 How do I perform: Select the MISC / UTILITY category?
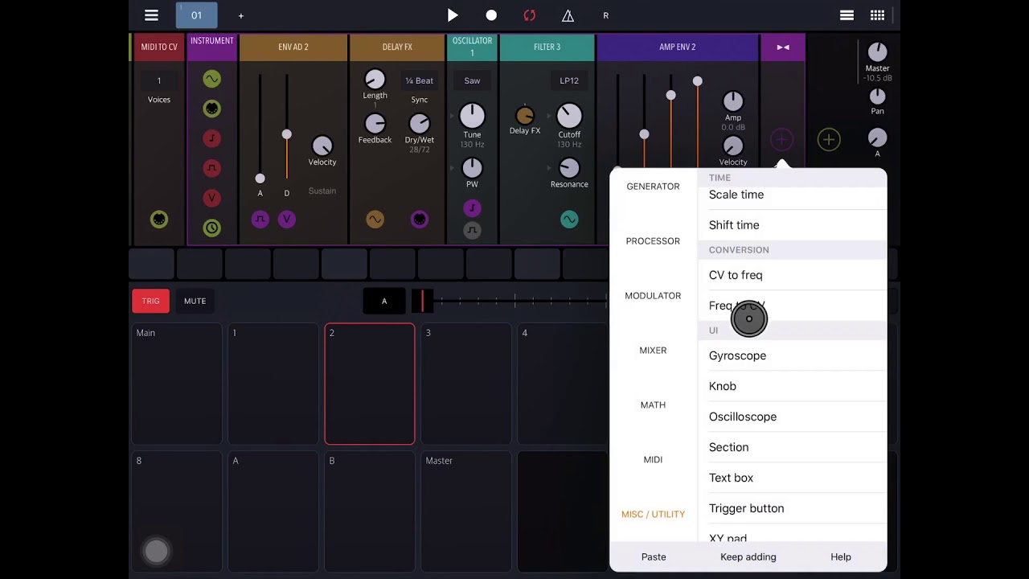click(653, 515)
